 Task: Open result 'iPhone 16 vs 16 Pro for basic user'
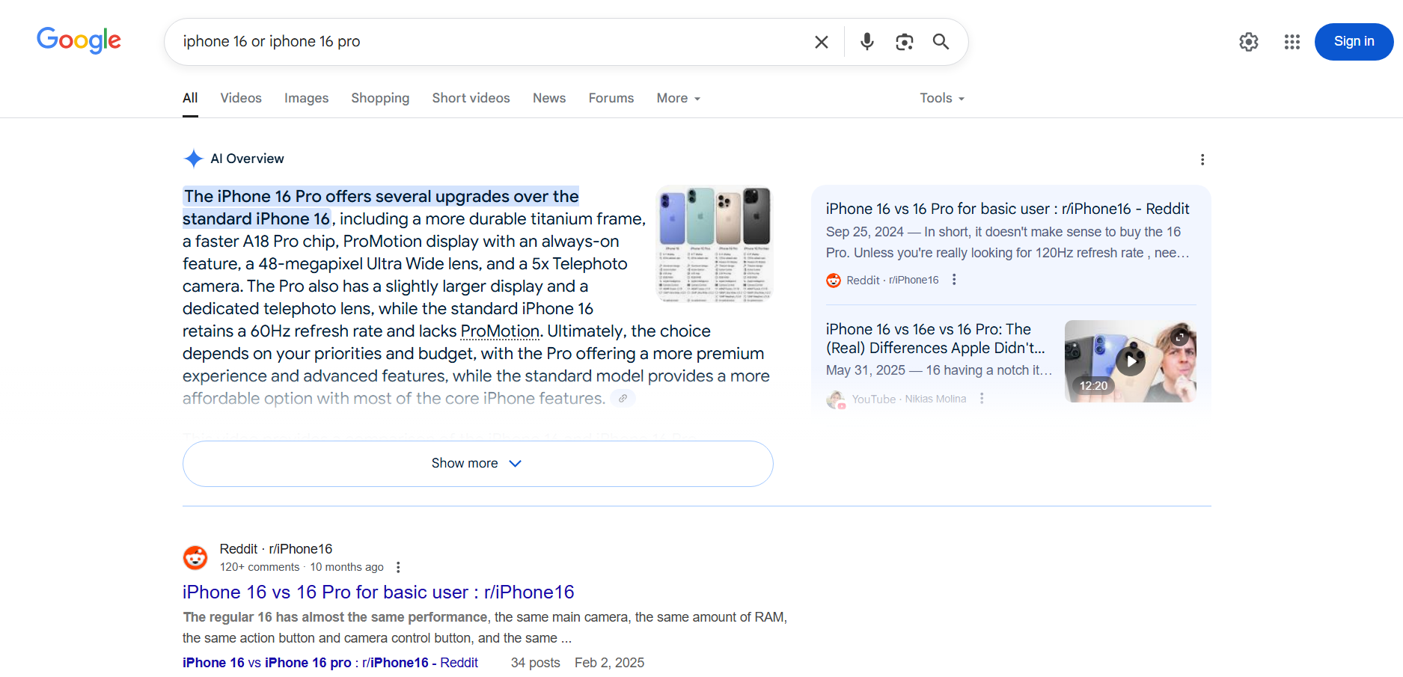tap(378, 592)
